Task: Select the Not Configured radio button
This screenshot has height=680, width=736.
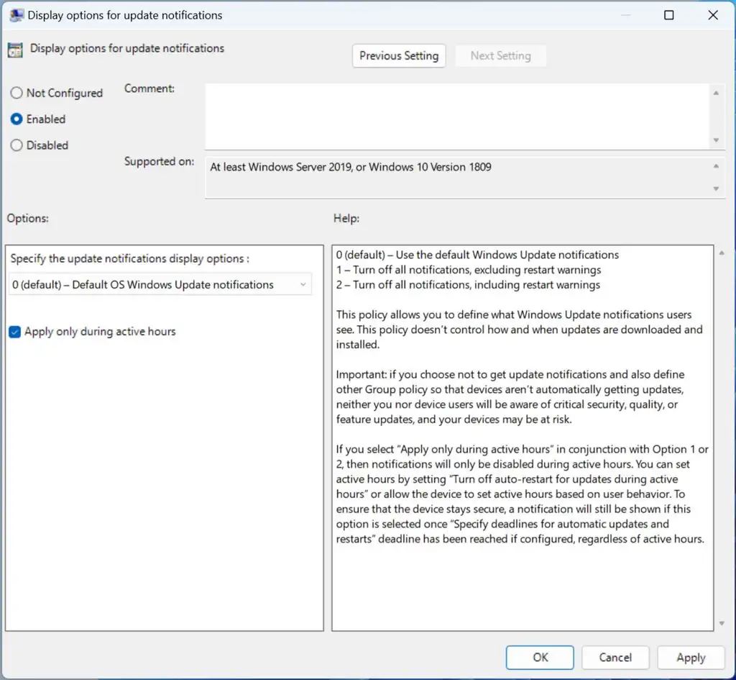Action: [17, 93]
